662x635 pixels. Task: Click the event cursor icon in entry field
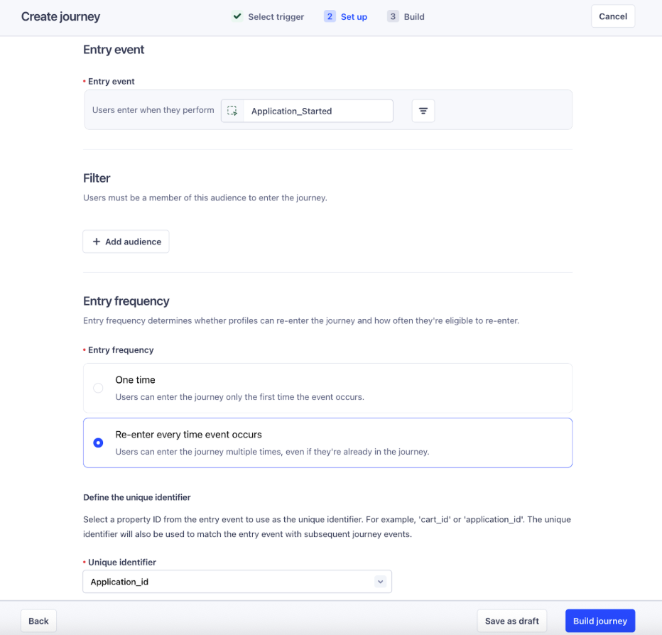pyautogui.click(x=232, y=111)
